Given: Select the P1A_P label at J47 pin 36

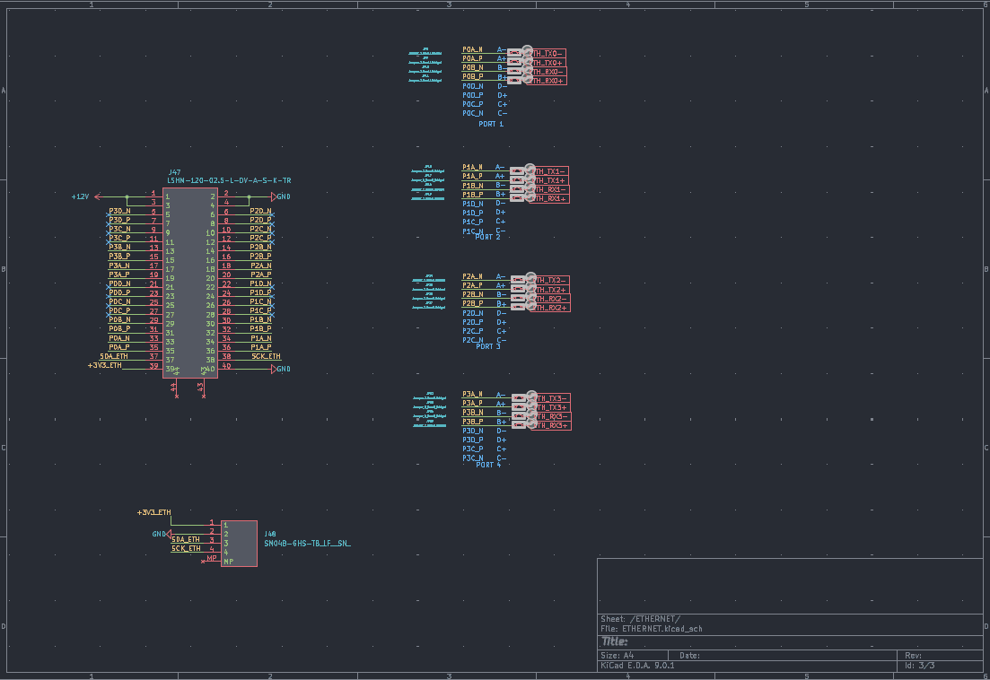Looking at the screenshot, I should pos(260,347).
